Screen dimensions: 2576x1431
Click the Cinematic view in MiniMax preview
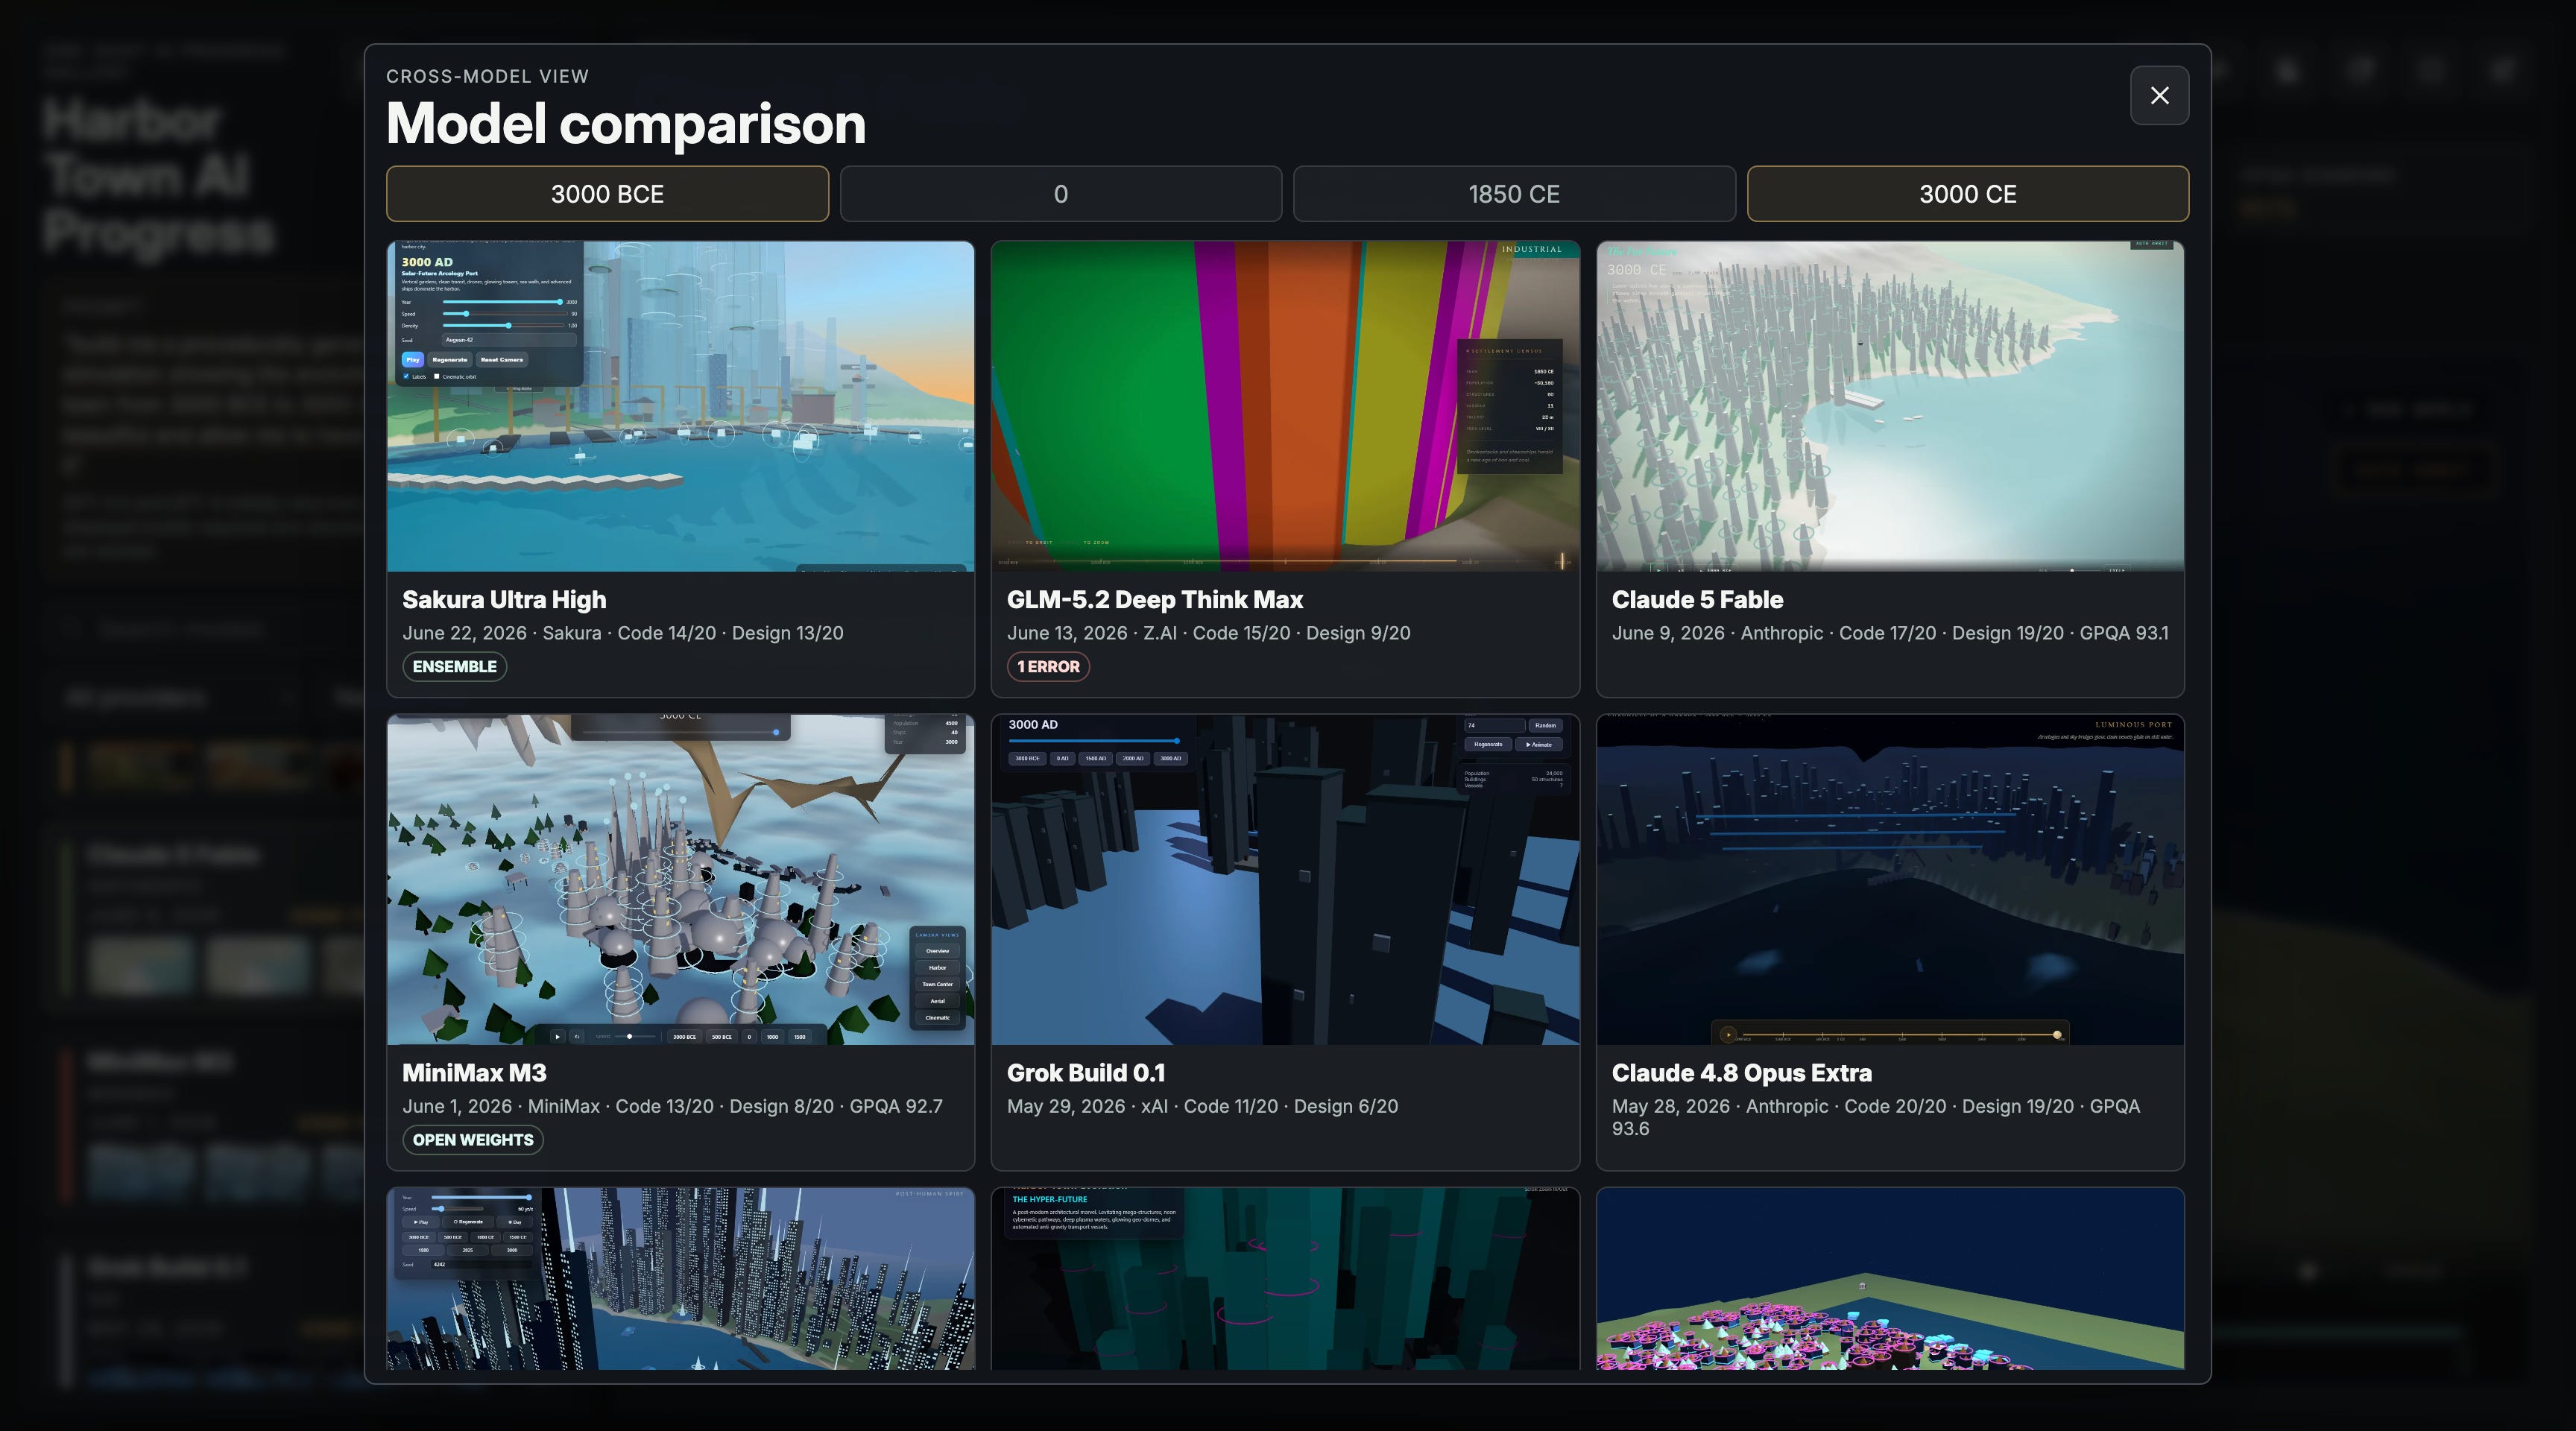click(937, 1017)
